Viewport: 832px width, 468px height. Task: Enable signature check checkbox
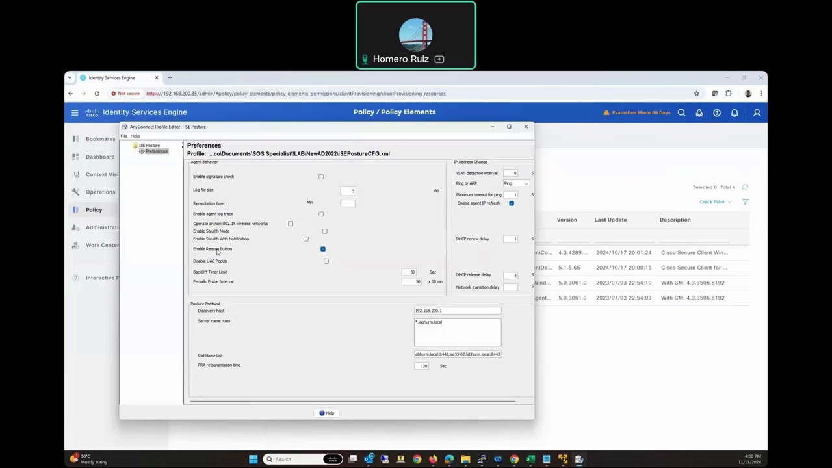(x=321, y=177)
